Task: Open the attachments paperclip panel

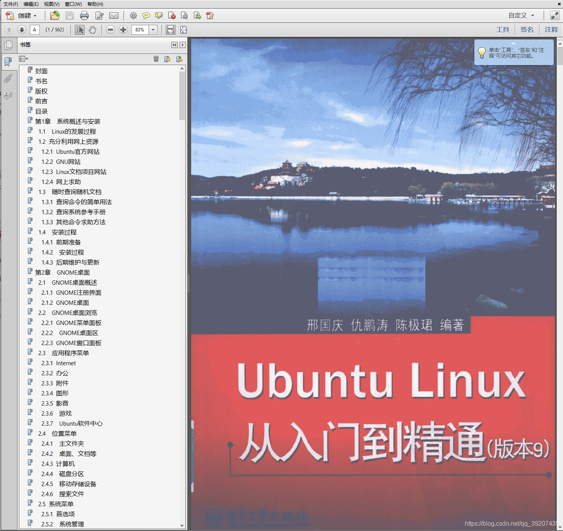Action: coord(8,79)
